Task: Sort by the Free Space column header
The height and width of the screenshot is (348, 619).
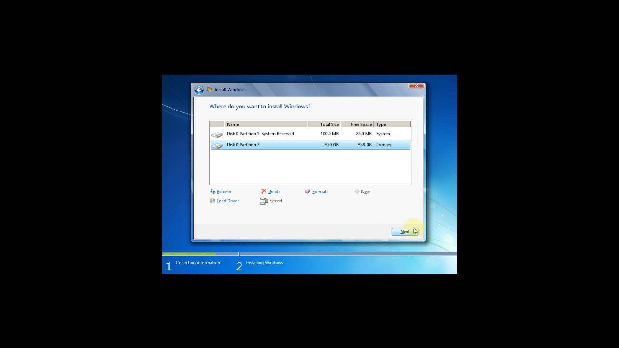Action: click(x=357, y=124)
